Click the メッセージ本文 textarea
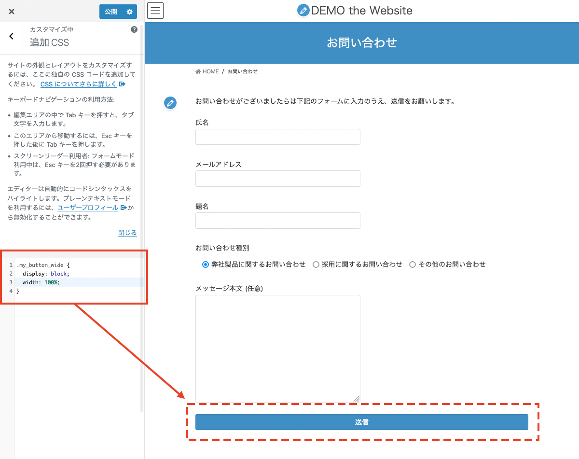 pyautogui.click(x=277, y=348)
